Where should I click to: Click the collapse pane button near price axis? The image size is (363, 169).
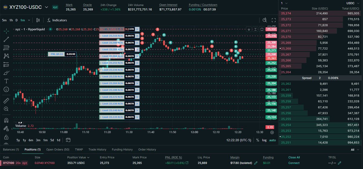[255, 29]
